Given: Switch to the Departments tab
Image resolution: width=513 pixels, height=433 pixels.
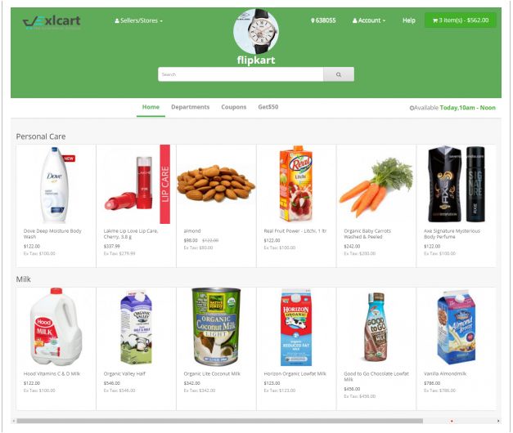Looking at the screenshot, I should pos(190,107).
